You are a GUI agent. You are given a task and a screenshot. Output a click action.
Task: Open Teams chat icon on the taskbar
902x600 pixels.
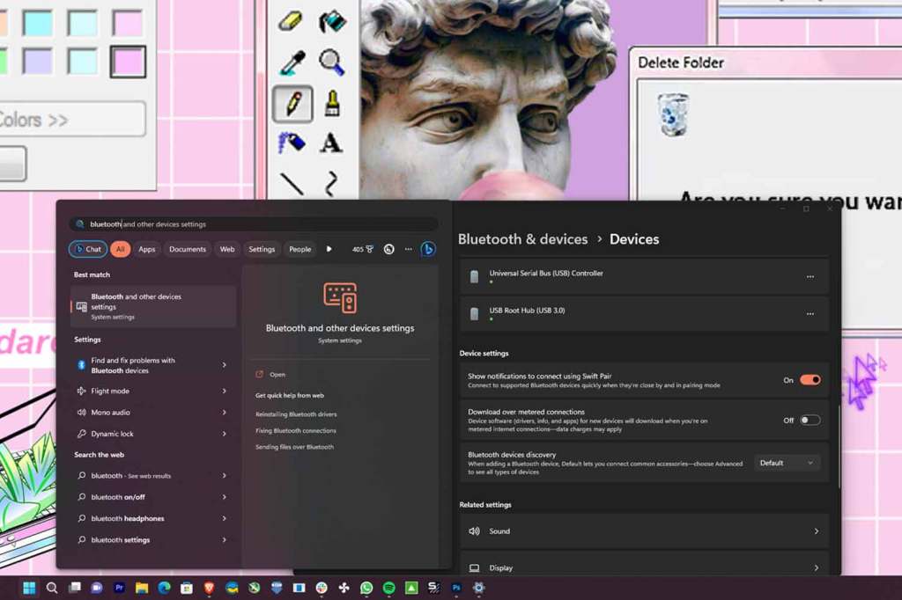(x=97, y=588)
